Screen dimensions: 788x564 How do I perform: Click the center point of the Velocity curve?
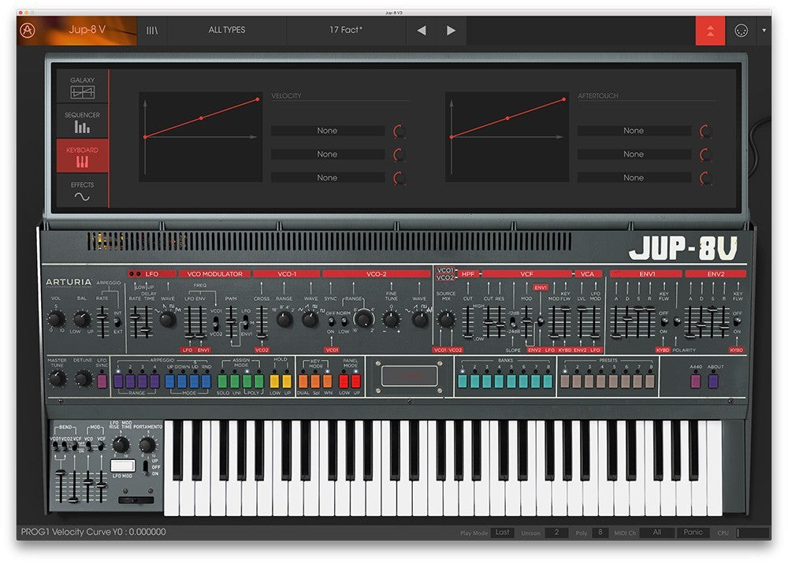pyautogui.click(x=202, y=118)
